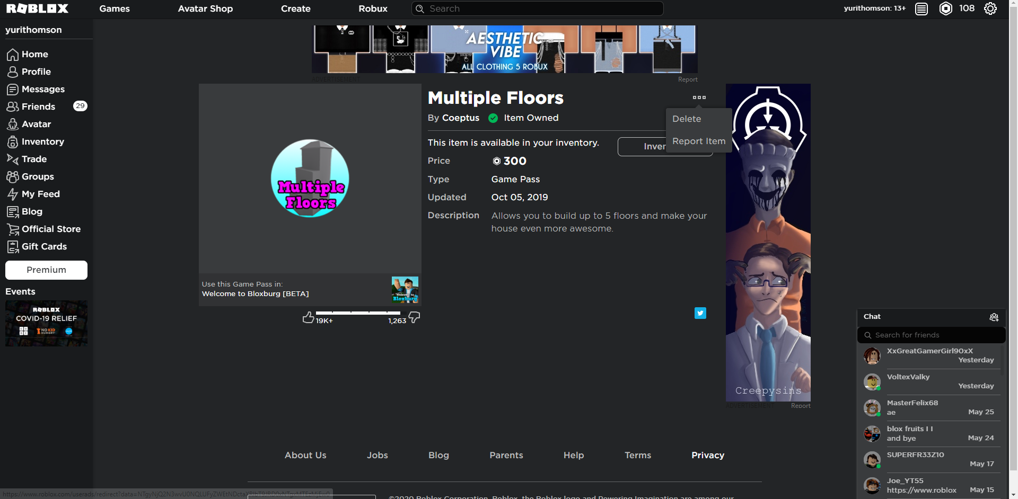This screenshot has height=499, width=1018.
Task: Click the Home house icon in sidebar
Action: coord(13,55)
